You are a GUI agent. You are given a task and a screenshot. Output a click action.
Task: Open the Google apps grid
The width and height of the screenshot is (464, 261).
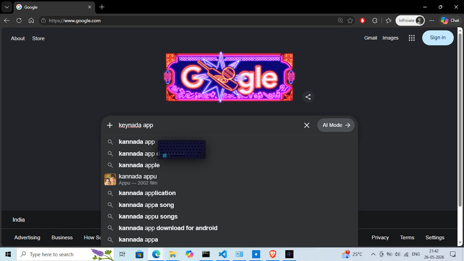pyautogui.click(x=412, y=38)
